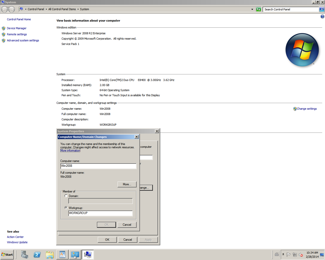Click the Show desktop button

[322, 255]
